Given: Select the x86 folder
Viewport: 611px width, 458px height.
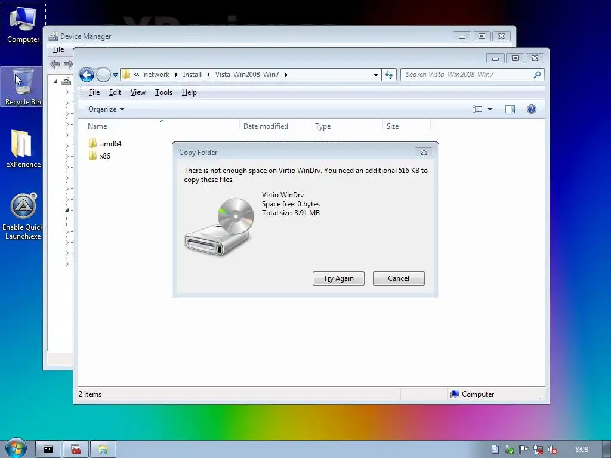Looking at the screenshot, I should pos(100,156).
